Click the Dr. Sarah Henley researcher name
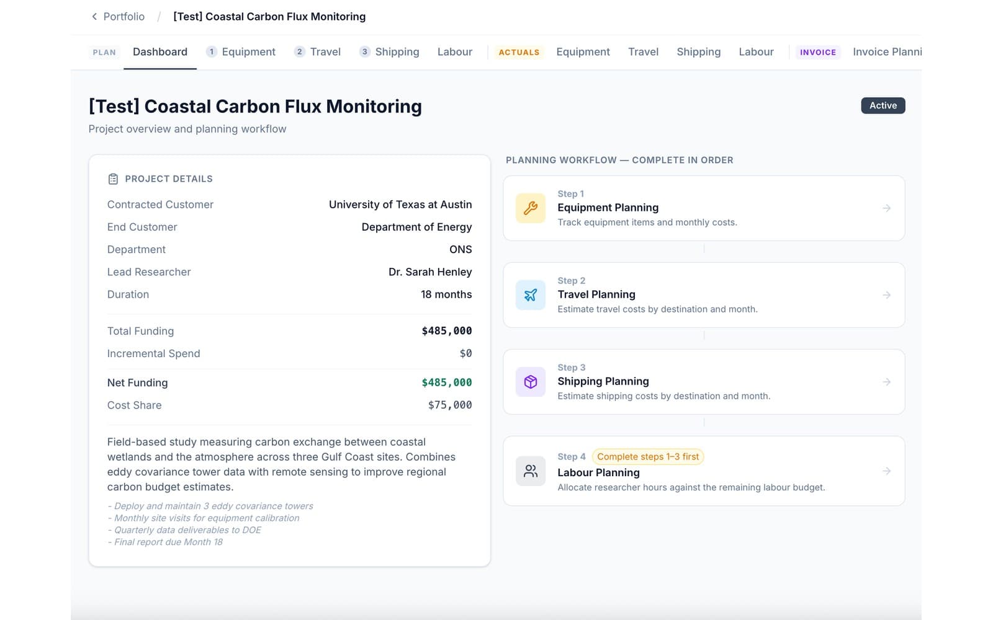 [430, 272]
